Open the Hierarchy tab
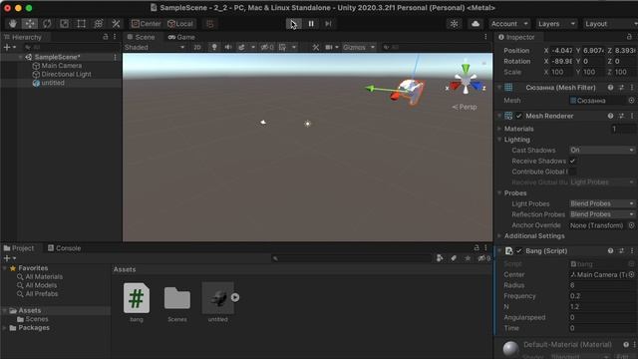The width and height of the screenshot is (638, 359). (x=23, y=37)
